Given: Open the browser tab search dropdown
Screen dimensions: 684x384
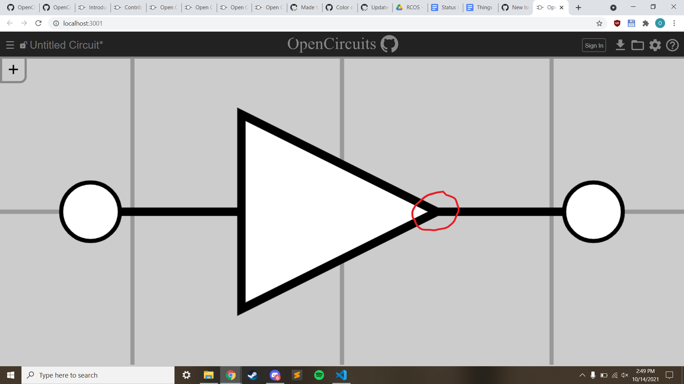Looking at the screenshot, I should (x=613, y=7).
